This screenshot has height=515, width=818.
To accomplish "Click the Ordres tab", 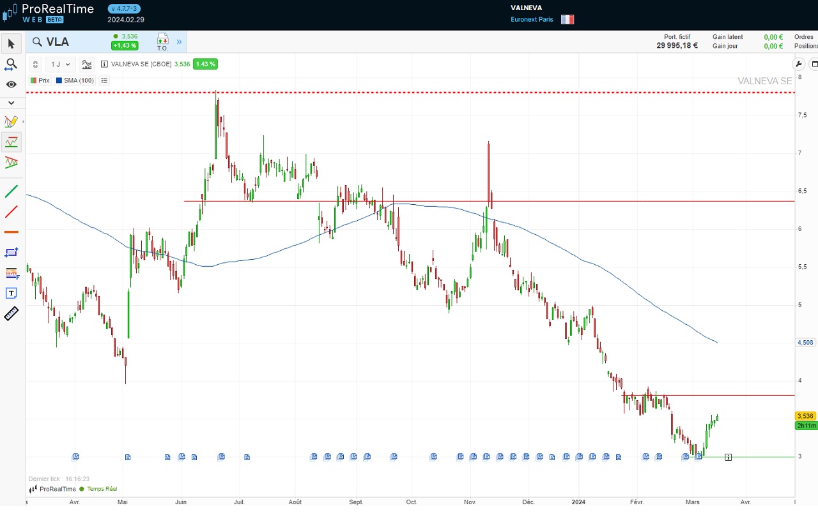I will tap(804, 37).
